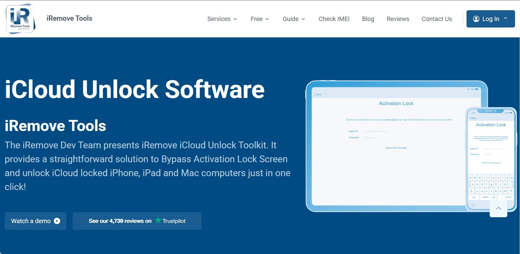520x254 pixels.
Task: Click the iPhone Activation Lock illustration
Action: (x=491, y=159)
